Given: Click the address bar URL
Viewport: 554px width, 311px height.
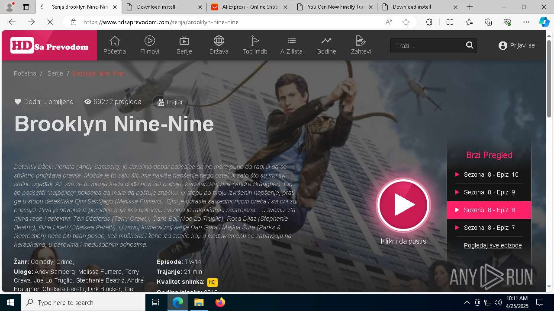Looking at the screenshot, I should coord(161,22).
